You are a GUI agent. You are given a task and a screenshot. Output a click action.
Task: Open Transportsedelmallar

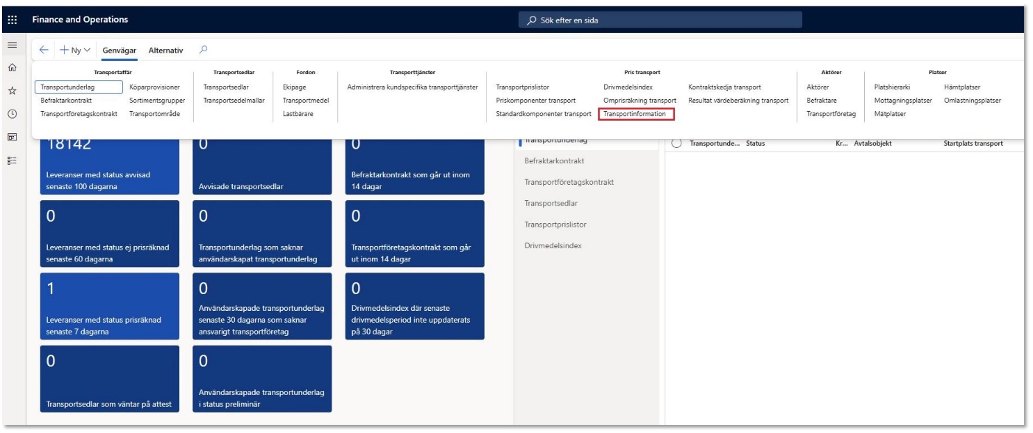coord(234,100)
